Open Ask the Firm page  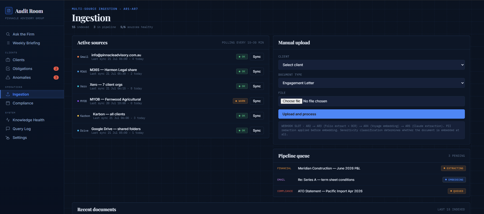tap(32, 34)
